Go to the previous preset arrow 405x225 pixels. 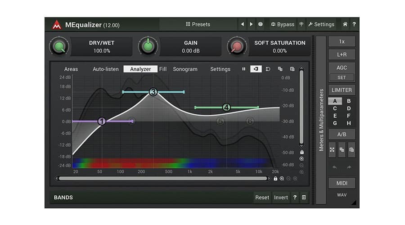click(242, 24)
